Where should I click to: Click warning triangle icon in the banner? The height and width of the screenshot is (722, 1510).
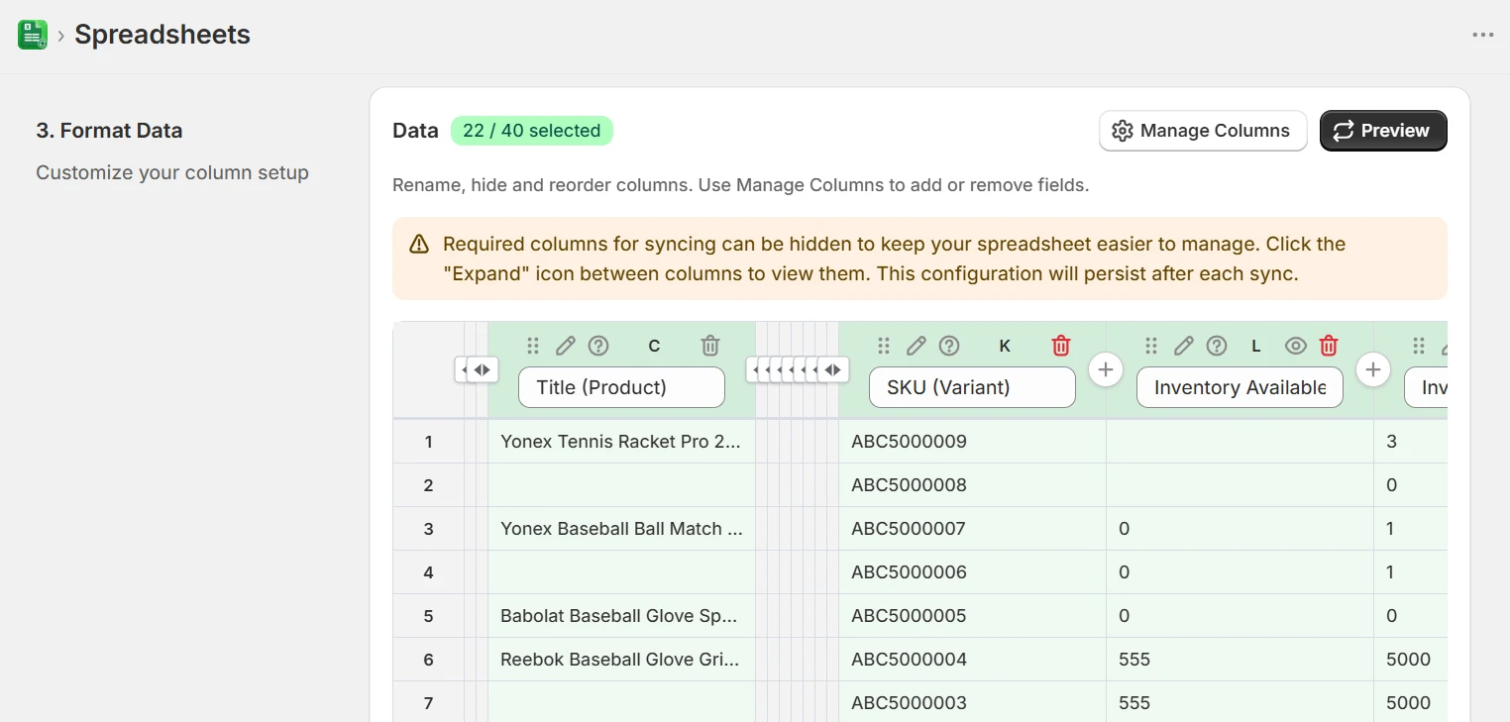419,244
